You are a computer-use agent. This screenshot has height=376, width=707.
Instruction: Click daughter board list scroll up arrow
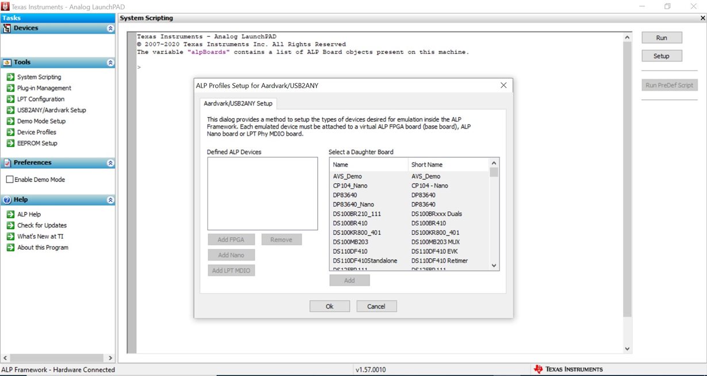[494, 162]
